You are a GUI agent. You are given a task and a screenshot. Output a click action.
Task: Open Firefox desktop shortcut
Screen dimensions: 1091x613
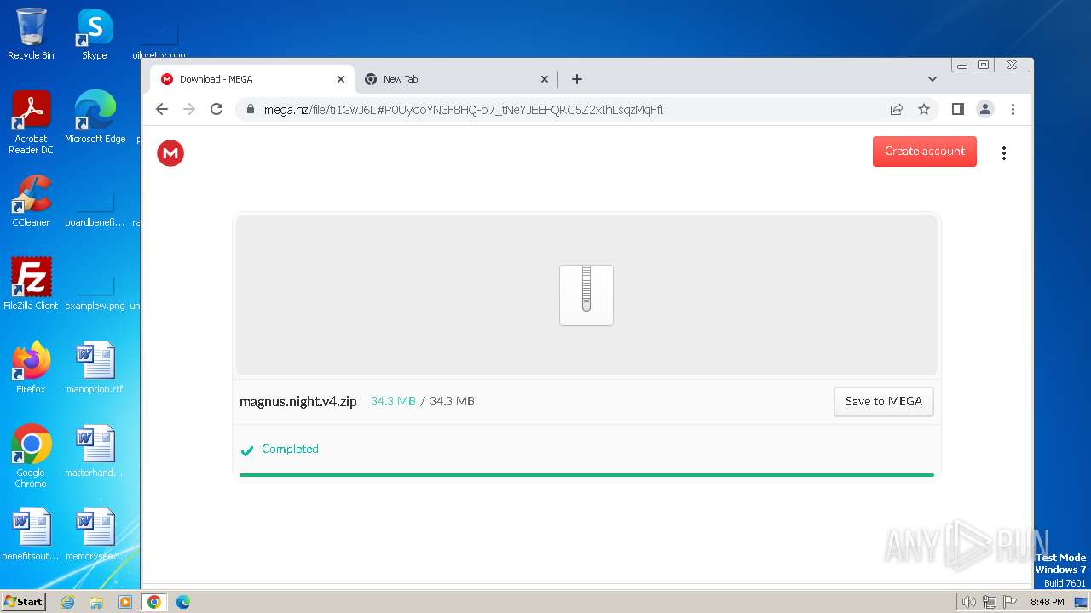31,368
